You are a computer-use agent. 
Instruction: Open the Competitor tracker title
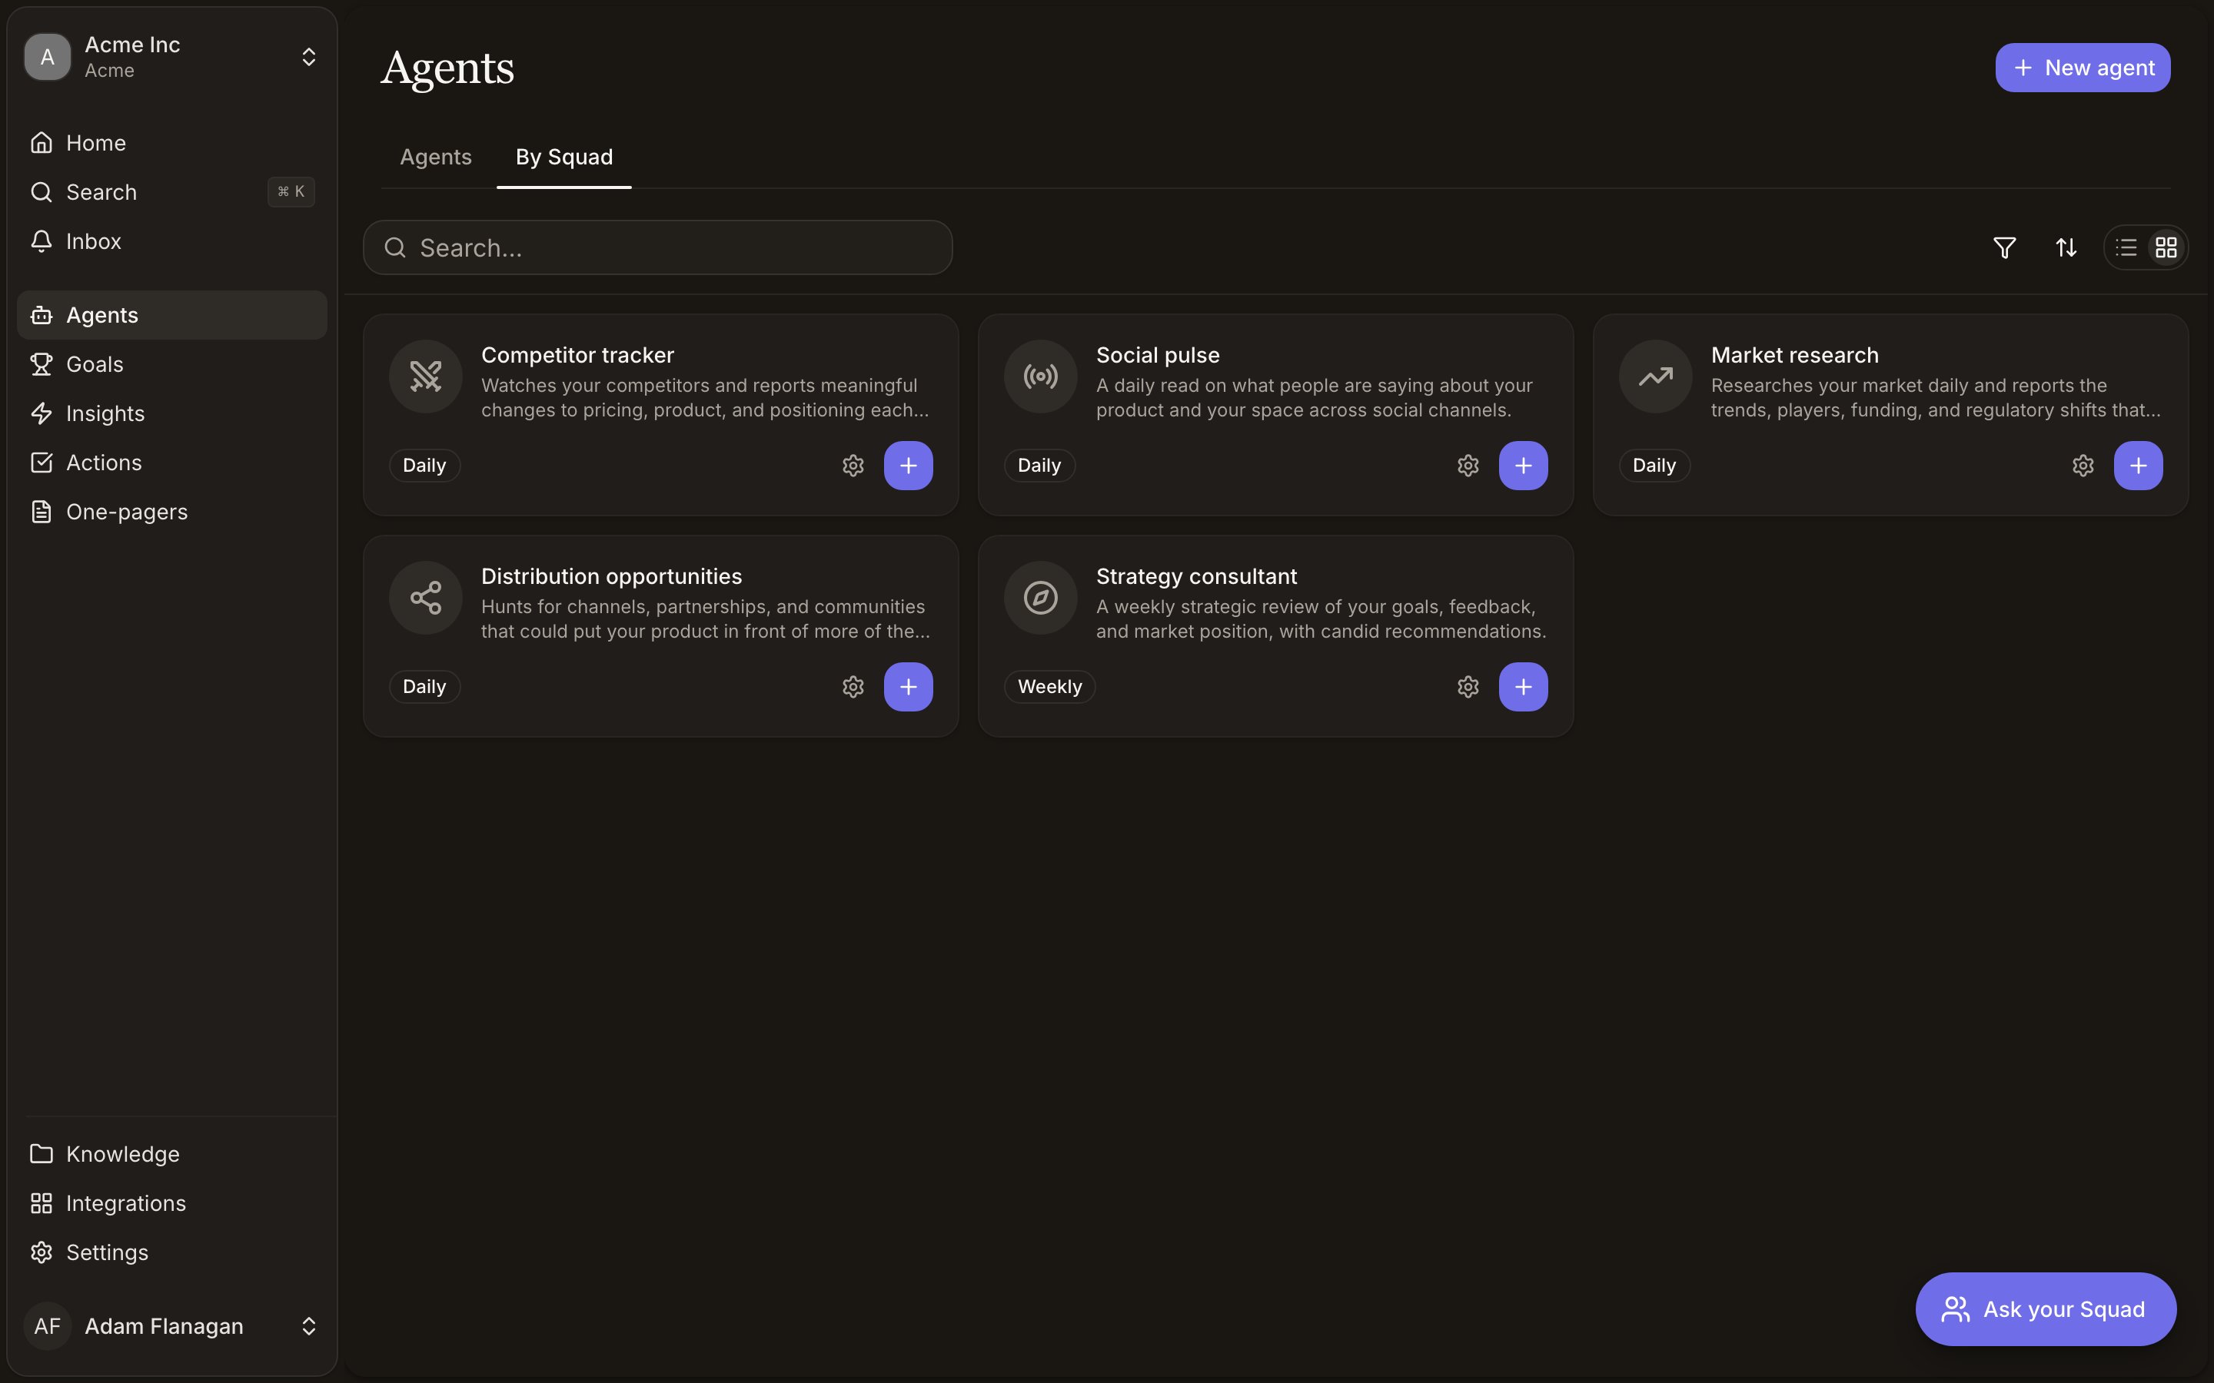click(577, 355)
